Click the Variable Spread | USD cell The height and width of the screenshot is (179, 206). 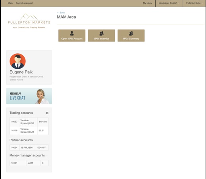pos(28,122)
